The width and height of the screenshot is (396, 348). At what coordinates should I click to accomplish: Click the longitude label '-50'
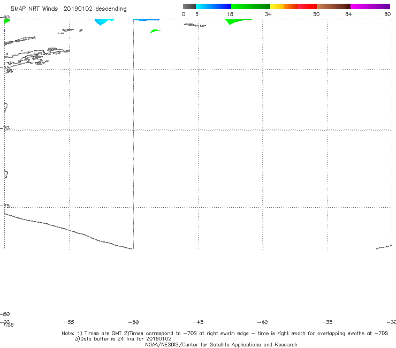[134, 322]
